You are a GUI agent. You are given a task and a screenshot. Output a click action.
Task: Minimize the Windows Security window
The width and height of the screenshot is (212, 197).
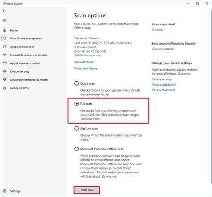pyautogui.click(x=188, y=3)
